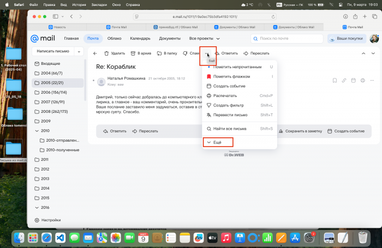Switch to the Документы section
The height and width of the screenshot is (248, 382).
pos(170,39)
